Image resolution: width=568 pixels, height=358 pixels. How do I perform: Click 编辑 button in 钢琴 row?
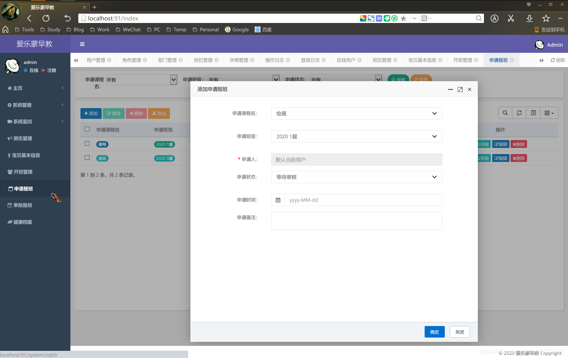(x=500, y=144)
